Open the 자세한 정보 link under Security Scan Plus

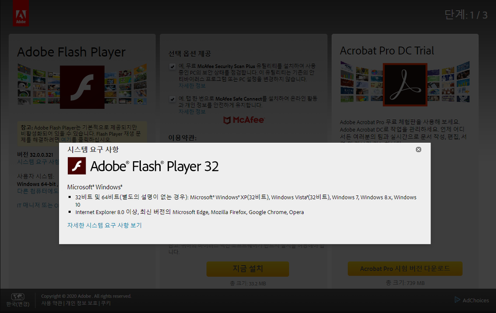[192, 86]
